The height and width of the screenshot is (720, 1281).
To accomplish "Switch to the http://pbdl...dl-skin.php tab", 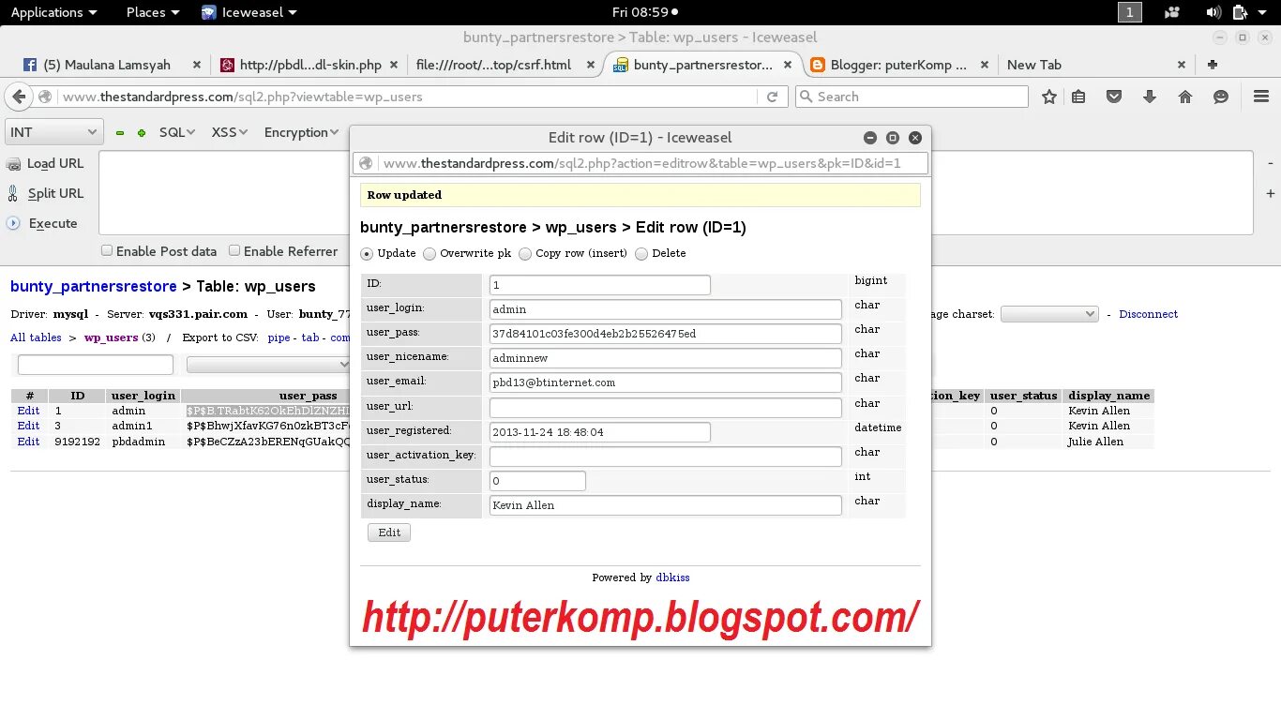I will (x=308, y=65).
